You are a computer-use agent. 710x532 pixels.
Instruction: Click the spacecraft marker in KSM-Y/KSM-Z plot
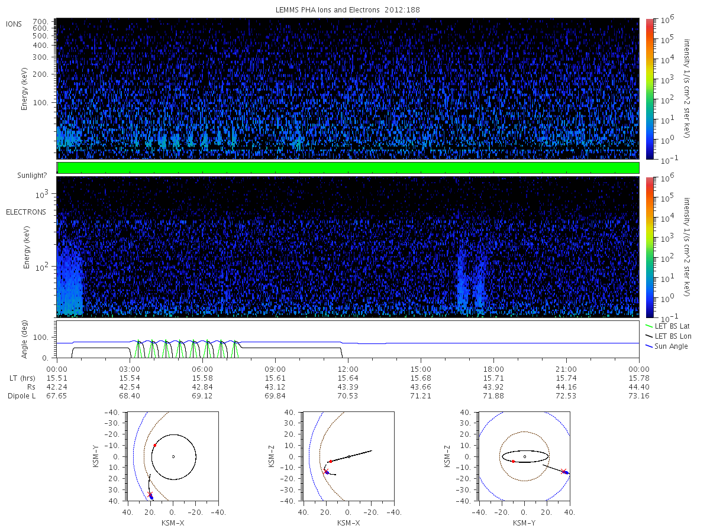[564, 472]
